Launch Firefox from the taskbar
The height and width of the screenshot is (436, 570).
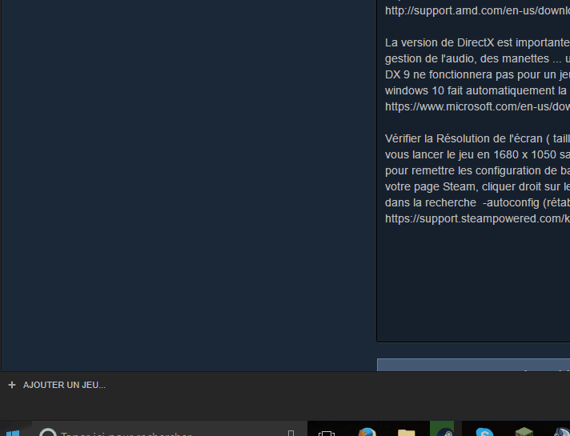click(367, 432)
